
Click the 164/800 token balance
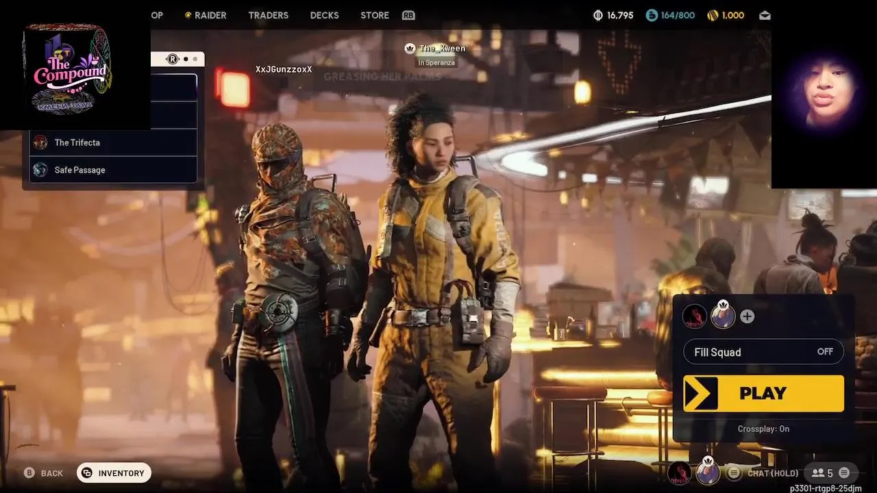(678, 15)
